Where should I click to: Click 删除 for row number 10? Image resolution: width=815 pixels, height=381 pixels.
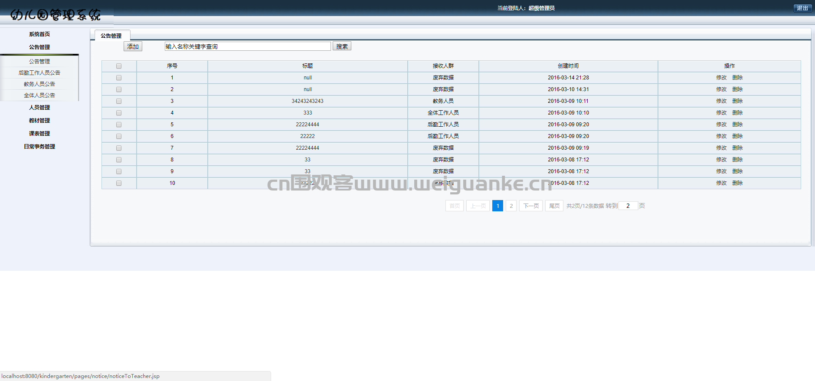[x=737, y=183]
